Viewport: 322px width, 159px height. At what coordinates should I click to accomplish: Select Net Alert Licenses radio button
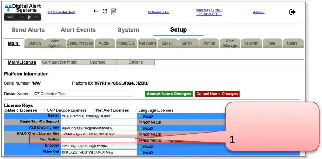point(94,111)
